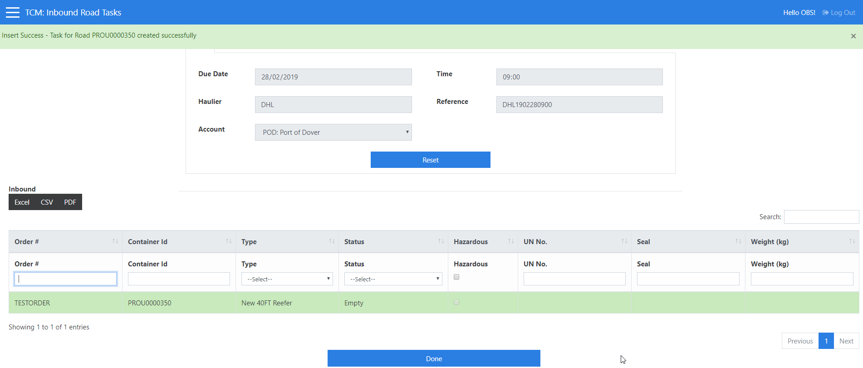863x368 pixels.
Task: Open the hamburger navigation menu
Action: pyautogui.click(x=13, y=12)
